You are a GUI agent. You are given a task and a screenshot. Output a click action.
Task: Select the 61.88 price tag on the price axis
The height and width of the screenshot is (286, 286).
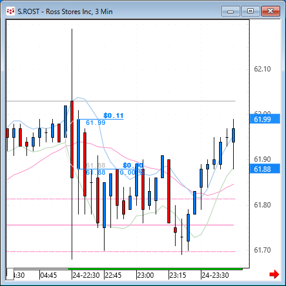pyautogui.click(x=265, y=169)
